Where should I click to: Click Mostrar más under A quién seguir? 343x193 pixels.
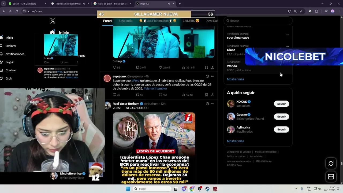click(235, 141)
